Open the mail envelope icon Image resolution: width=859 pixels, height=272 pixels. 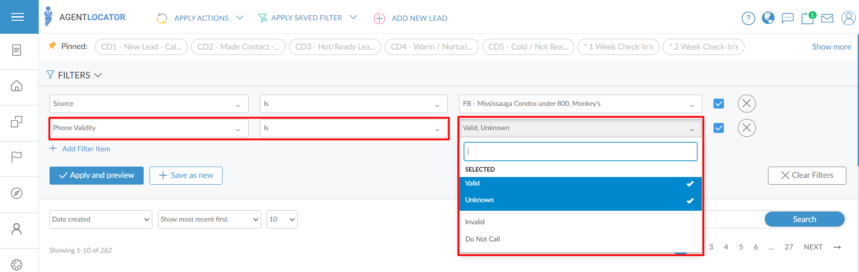pyautogui.click(x=827, y=18)
